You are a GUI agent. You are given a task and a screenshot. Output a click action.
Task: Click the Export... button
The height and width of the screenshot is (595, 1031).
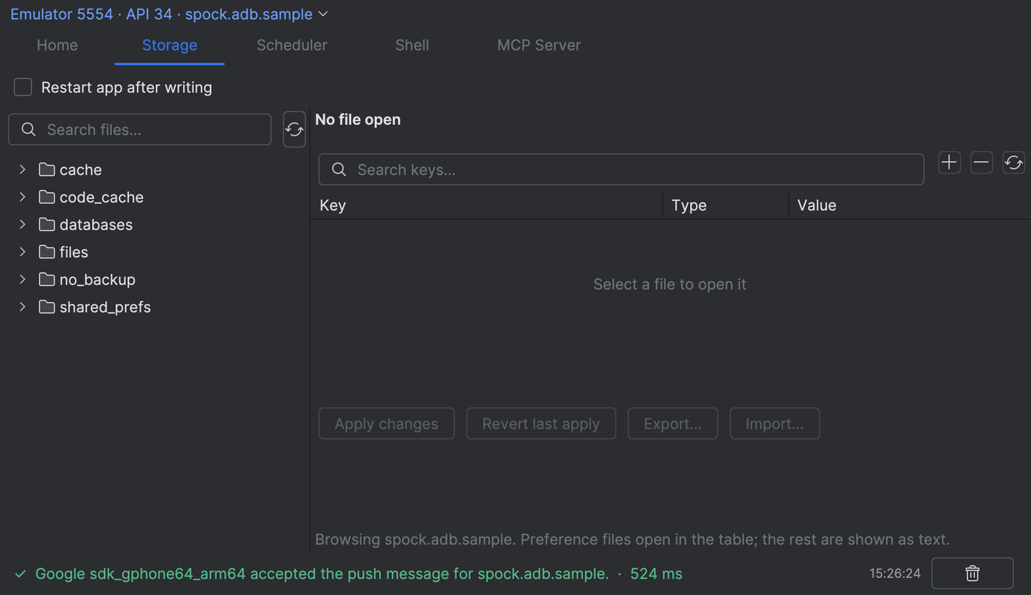tap(672, 423)
